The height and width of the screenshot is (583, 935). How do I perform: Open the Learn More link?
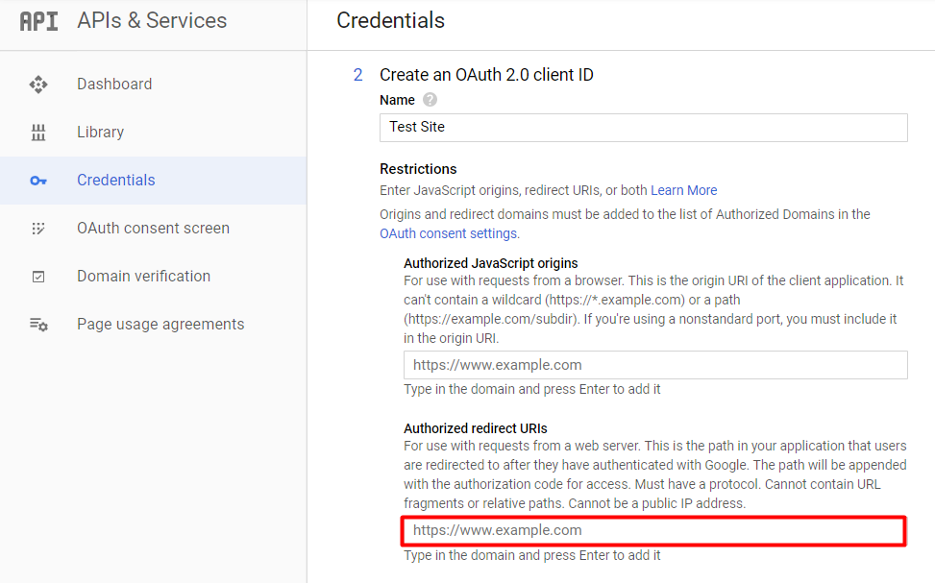683,190
